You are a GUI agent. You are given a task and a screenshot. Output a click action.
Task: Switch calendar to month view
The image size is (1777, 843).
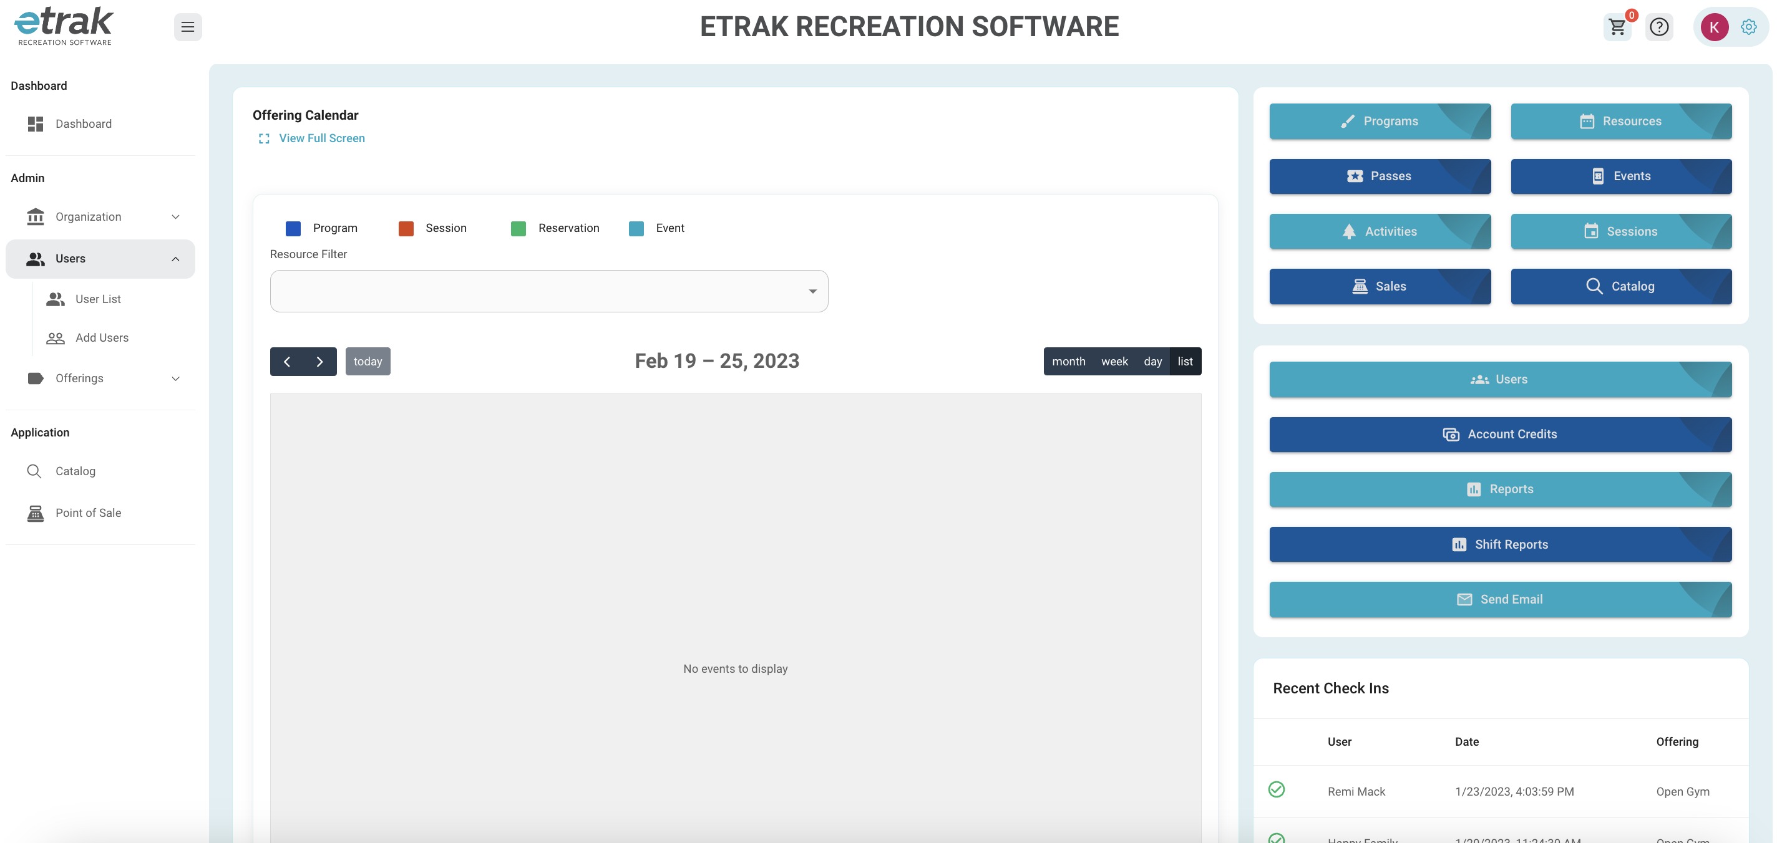pos(1069,361)
